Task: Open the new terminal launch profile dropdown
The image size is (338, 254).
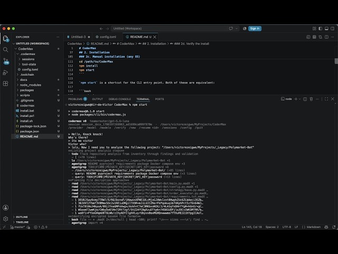Action: (299, 99)
